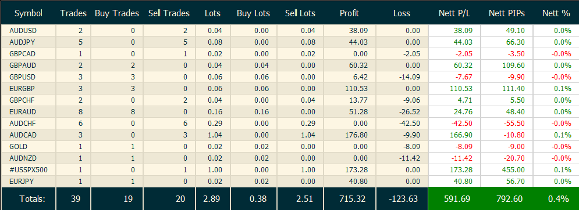Click EURAUD Nett PIPs 48.40
Image resolution: width=579 pixels, height=210 pixels.
pos(516,112)
